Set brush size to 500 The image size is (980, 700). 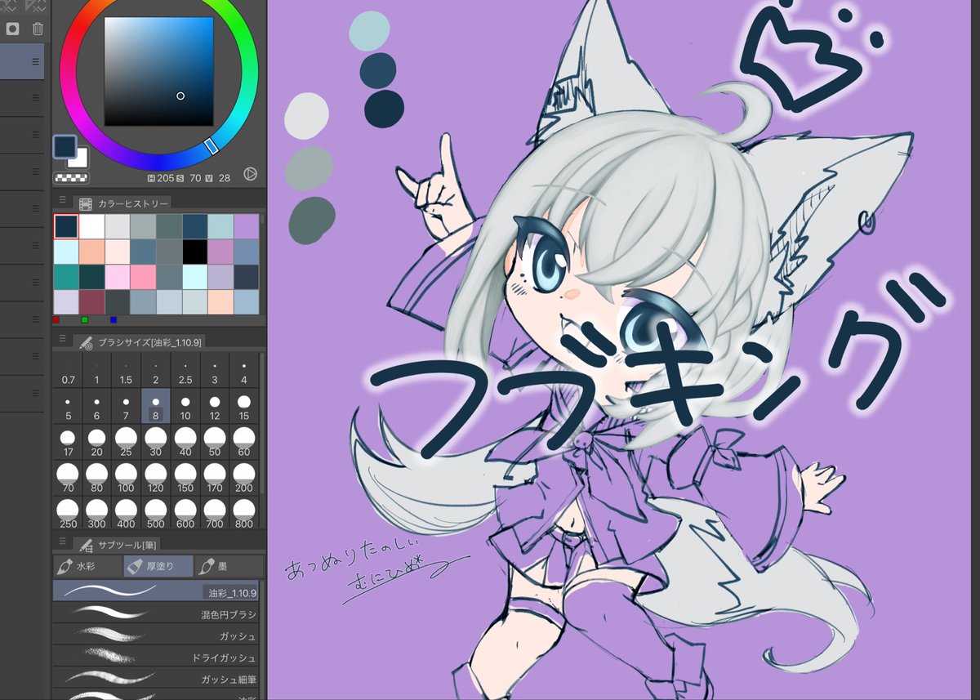(x=155, y=515)
